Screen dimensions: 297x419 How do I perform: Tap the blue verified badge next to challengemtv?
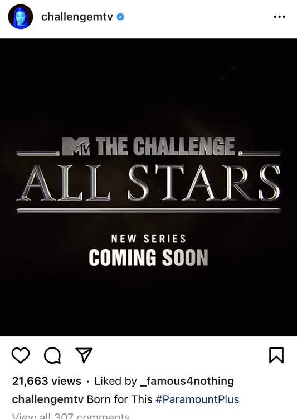point(120,17)
